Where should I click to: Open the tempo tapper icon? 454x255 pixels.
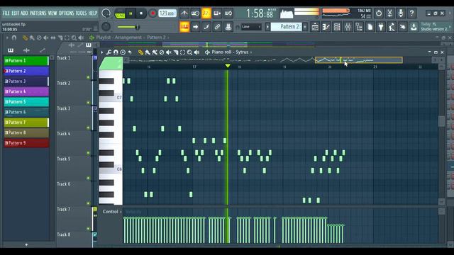click(392, 27)
